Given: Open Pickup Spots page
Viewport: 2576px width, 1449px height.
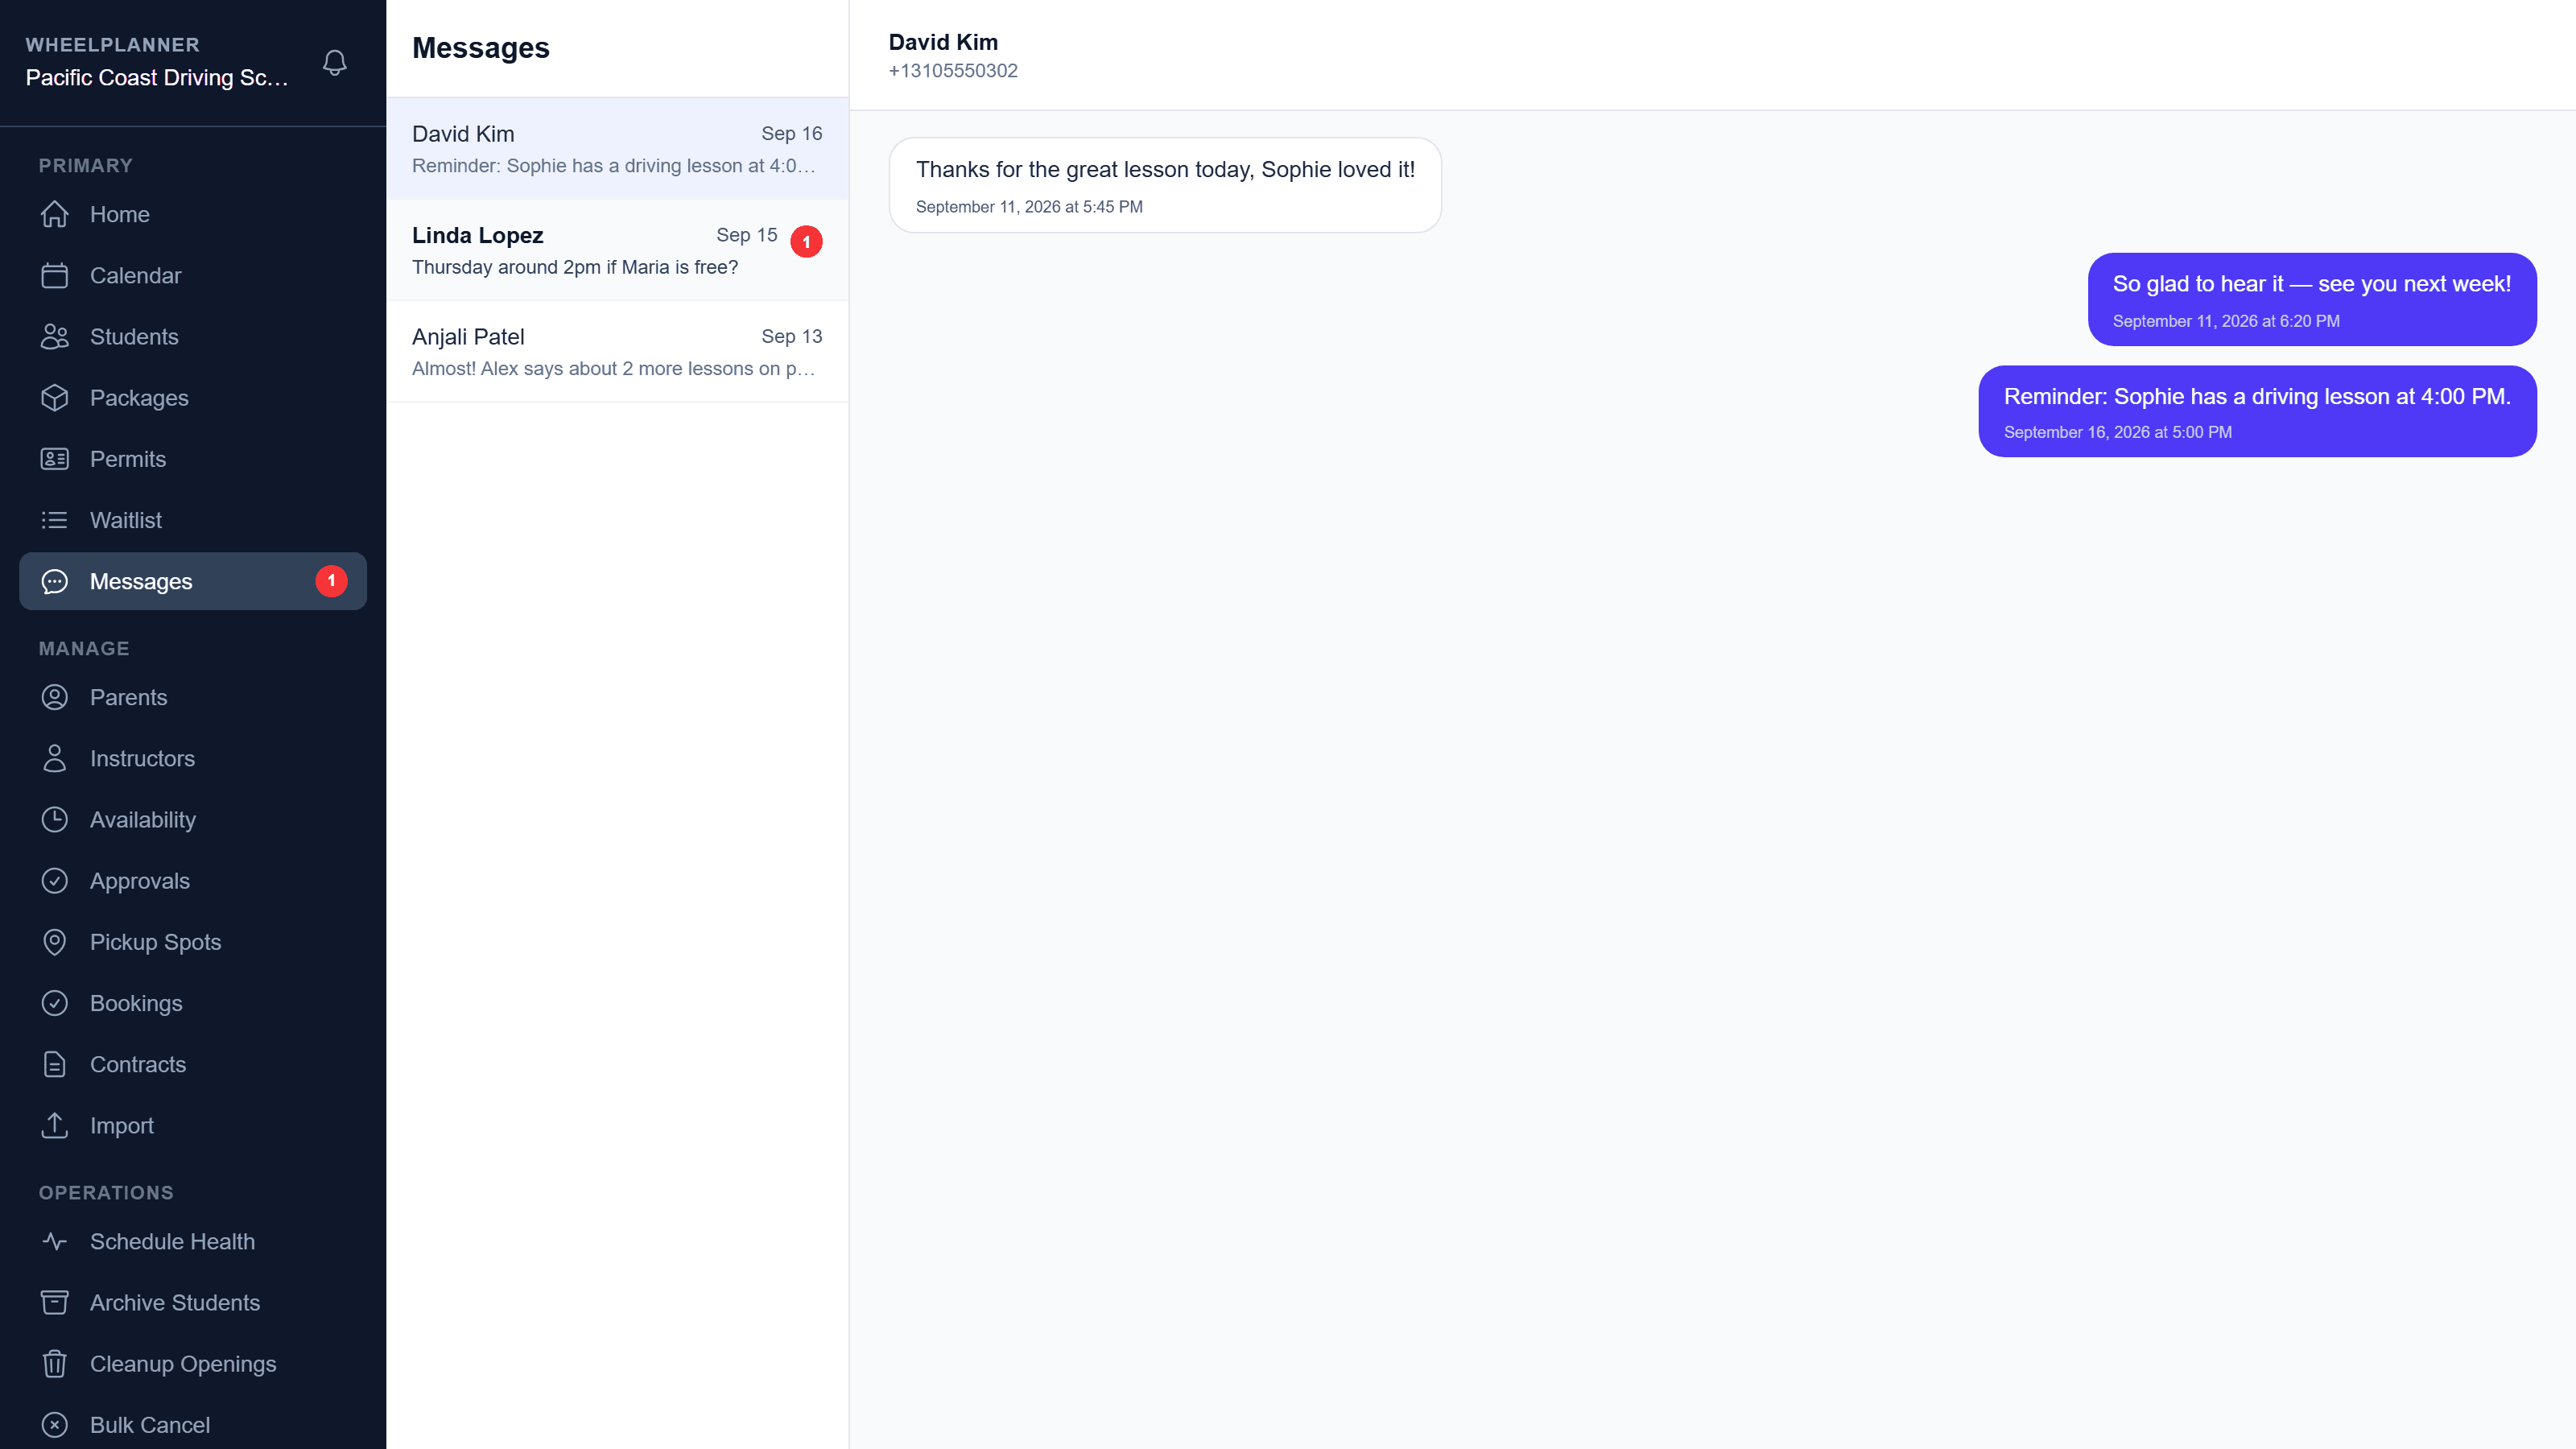Looking at the screenshot, I should point(193,942).
